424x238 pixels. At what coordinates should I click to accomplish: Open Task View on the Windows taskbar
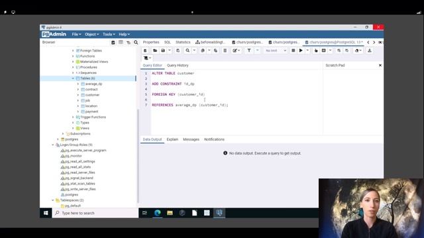point(144,213)
